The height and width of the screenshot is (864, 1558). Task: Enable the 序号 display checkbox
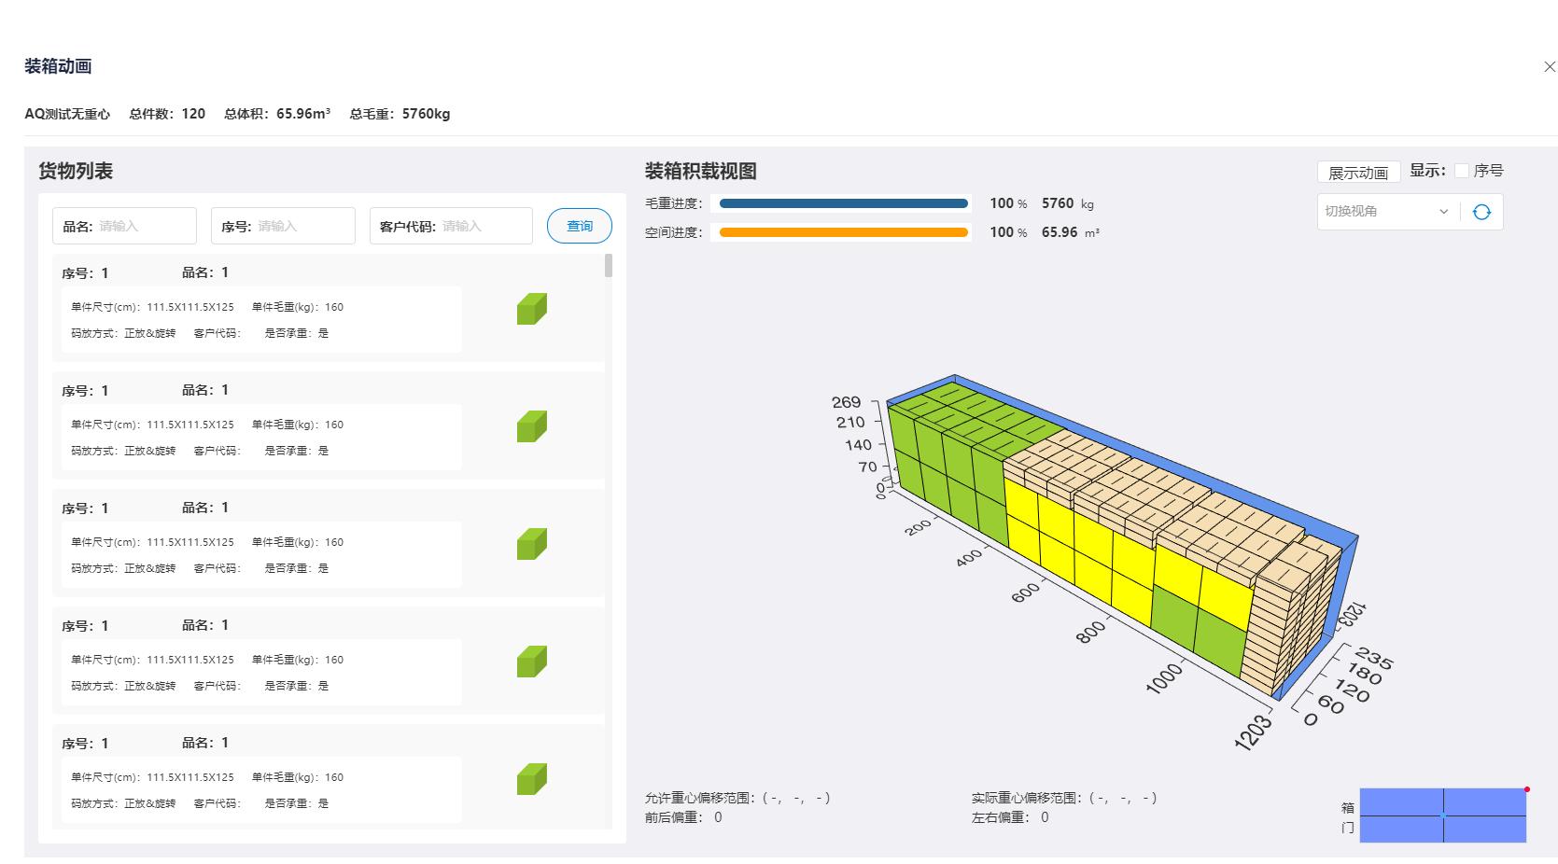coord(1462,171)
